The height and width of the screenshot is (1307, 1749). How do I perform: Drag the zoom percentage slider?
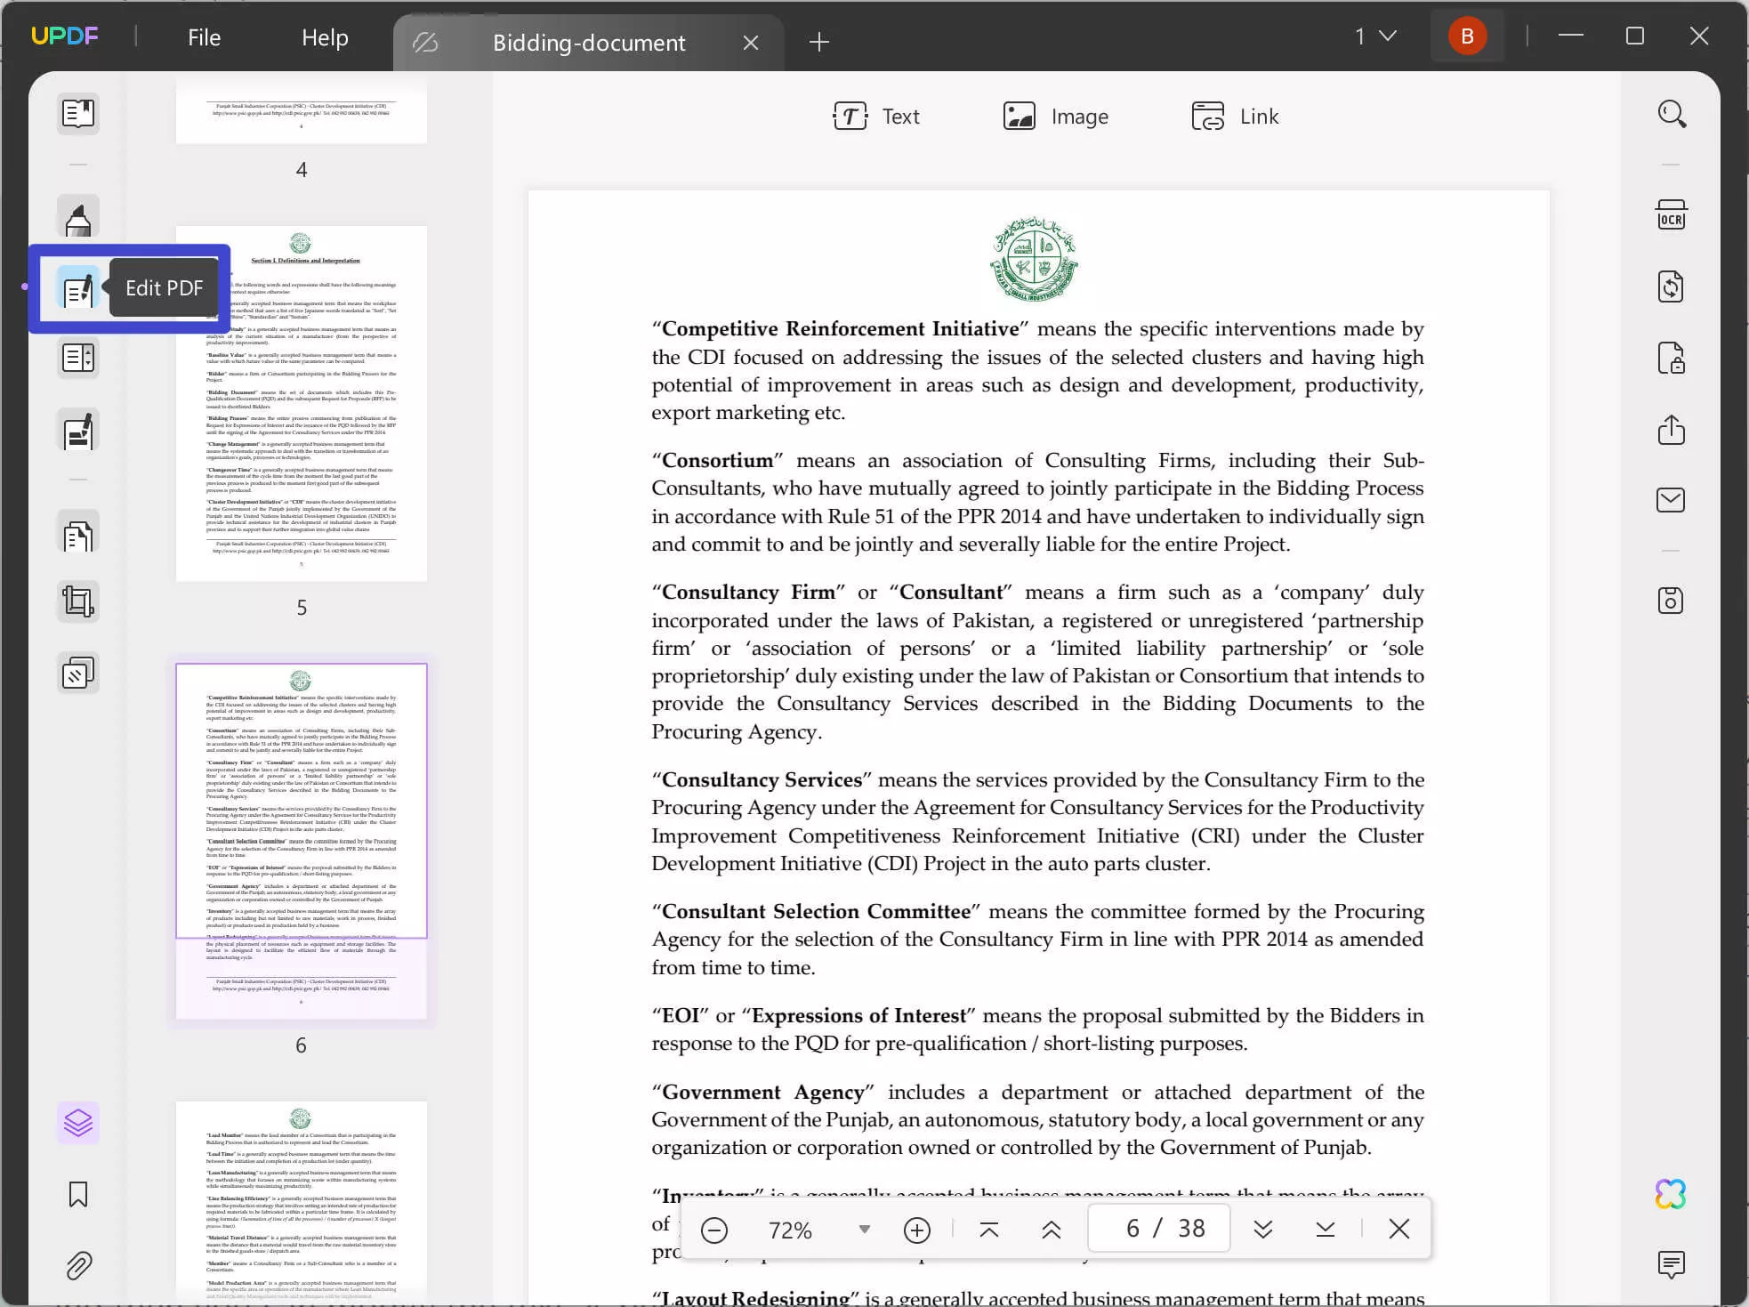(x=862, y=1229)
